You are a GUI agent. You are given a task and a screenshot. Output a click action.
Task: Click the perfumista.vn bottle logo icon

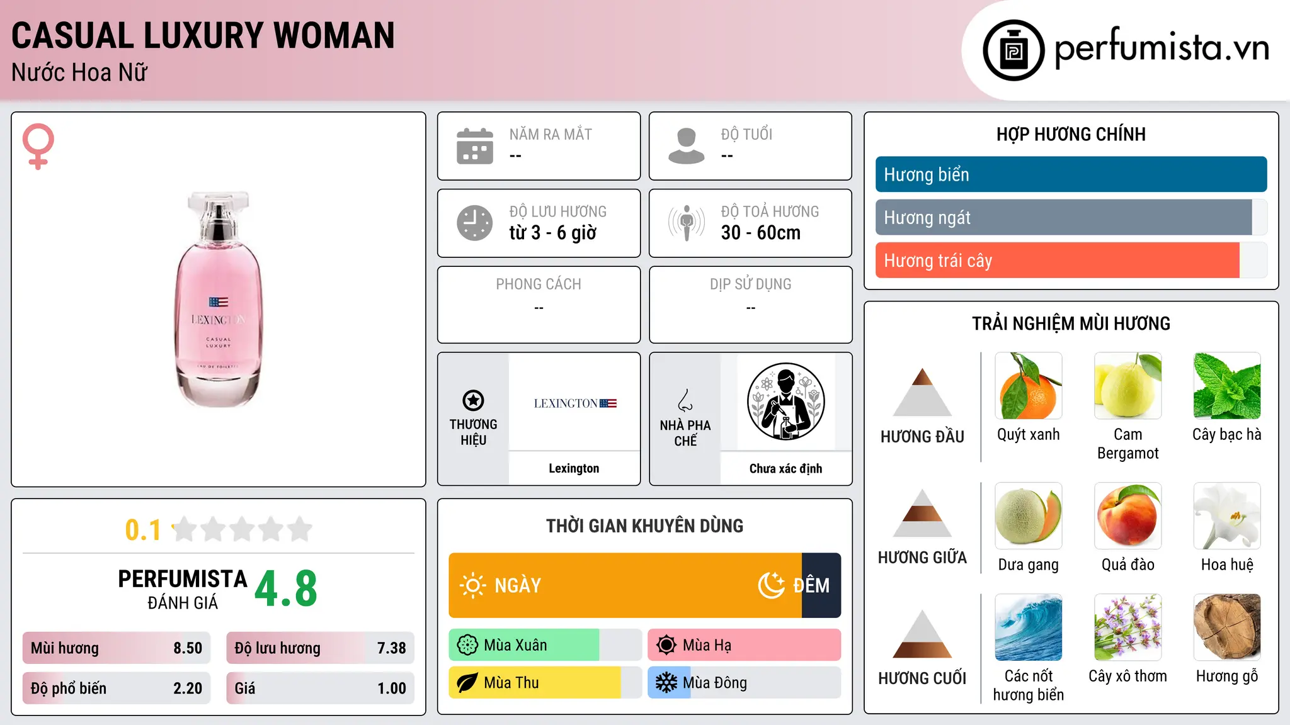(1013, 50)
